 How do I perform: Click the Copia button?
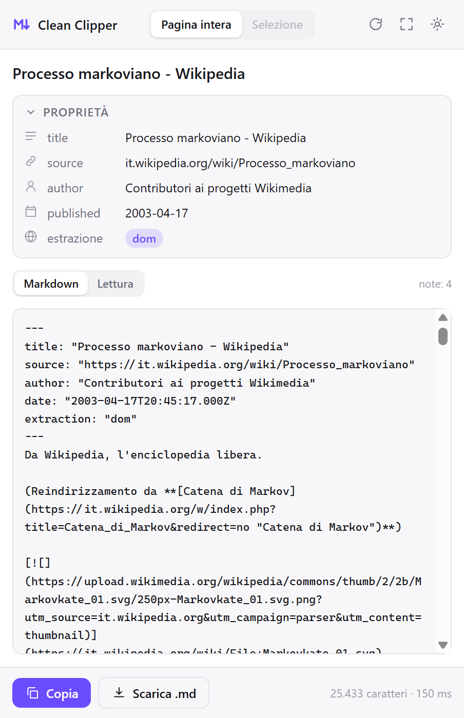point(51,693)
